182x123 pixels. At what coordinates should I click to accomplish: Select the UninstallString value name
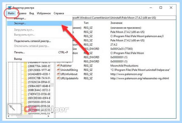tap(69, 70)
